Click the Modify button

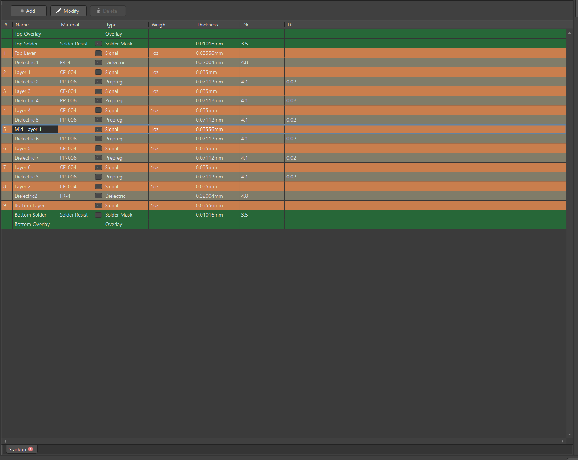click(69, 11)
